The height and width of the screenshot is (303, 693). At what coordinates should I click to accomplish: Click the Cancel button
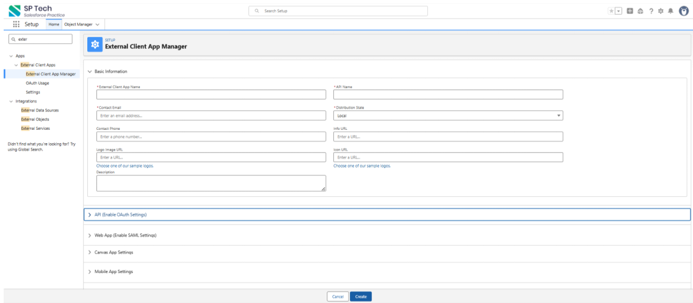coord(338,296)
